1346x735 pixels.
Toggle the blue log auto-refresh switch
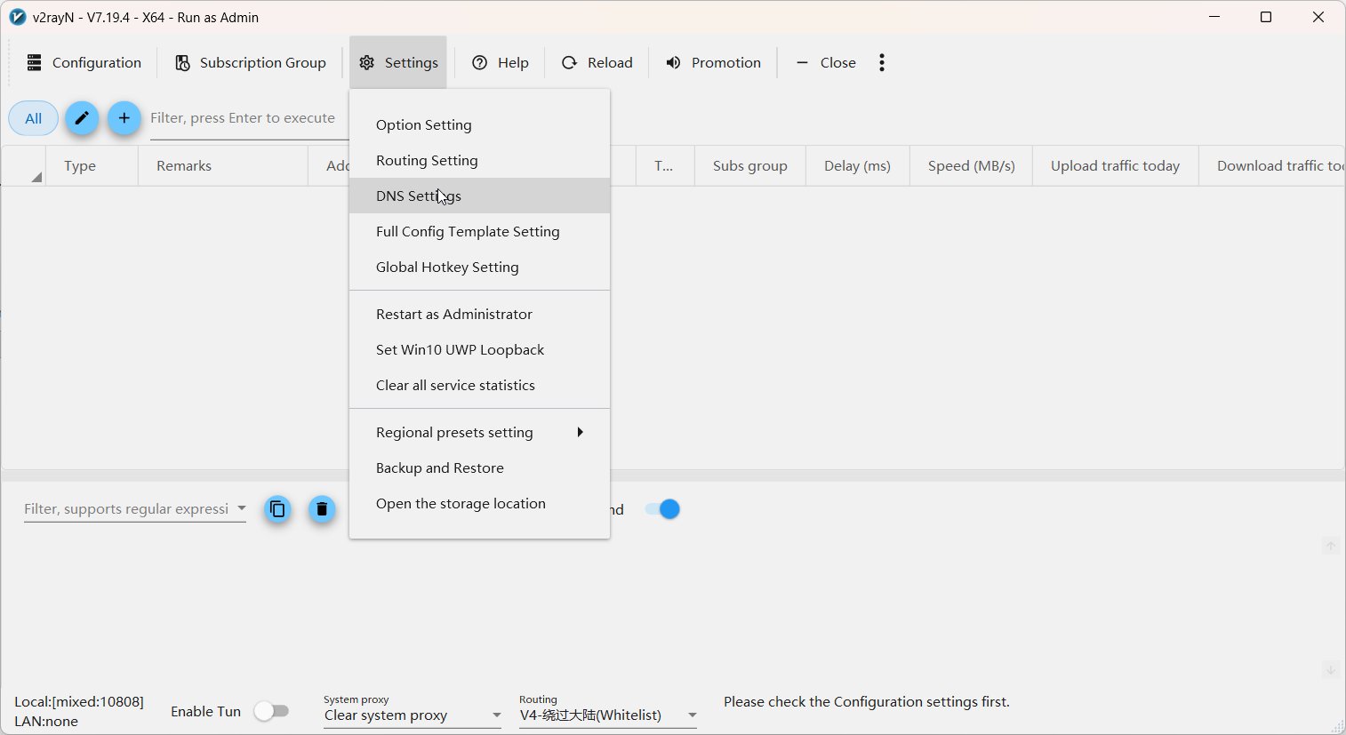click(662, 509)
